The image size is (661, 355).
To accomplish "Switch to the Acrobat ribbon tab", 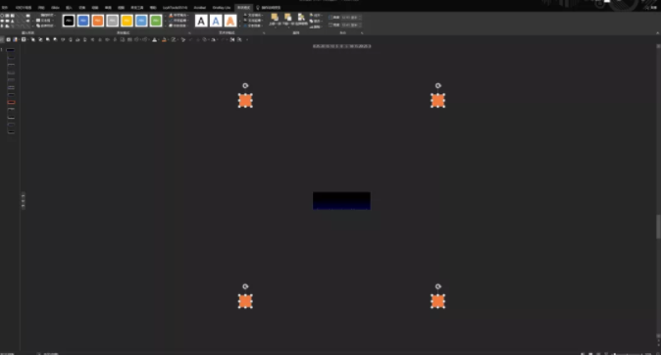I will 200,8.
